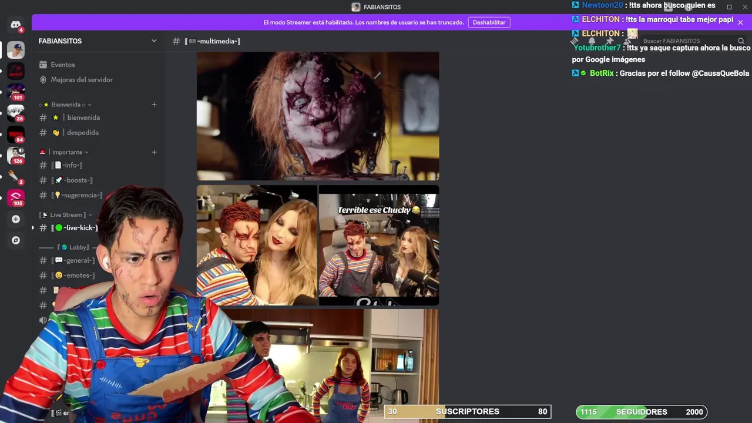This screenshot has width=752, height=423.
Task: Add channel to Importante category with plus
Action: [154, 152]
